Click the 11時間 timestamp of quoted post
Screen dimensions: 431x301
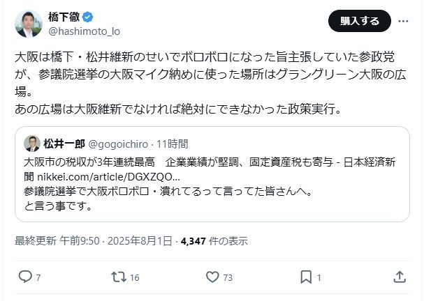click(x=173, y=144)
